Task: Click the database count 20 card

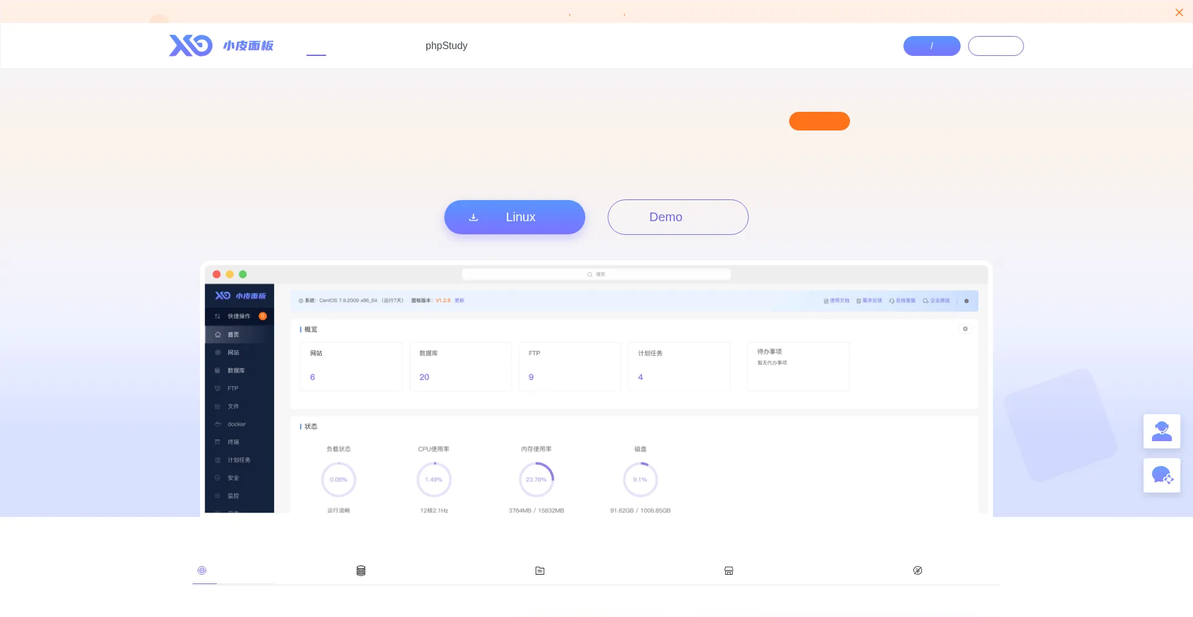Action: click(460, 367)
